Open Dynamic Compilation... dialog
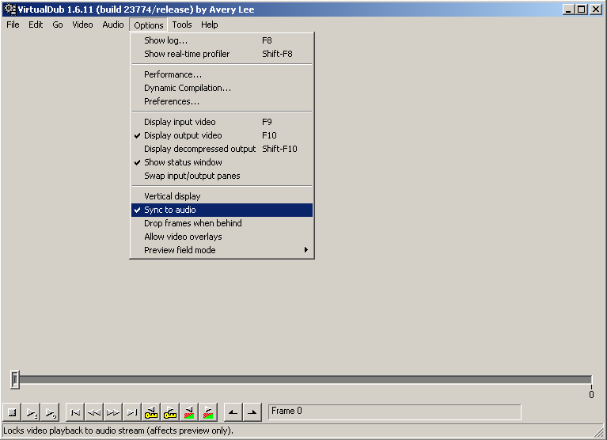The width and height of the screenshot is (607, 440). [222, 88]
